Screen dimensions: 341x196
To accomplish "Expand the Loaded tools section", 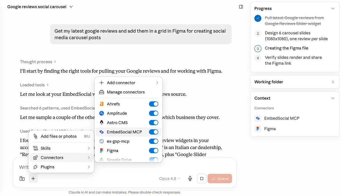I will pos(34,85).
